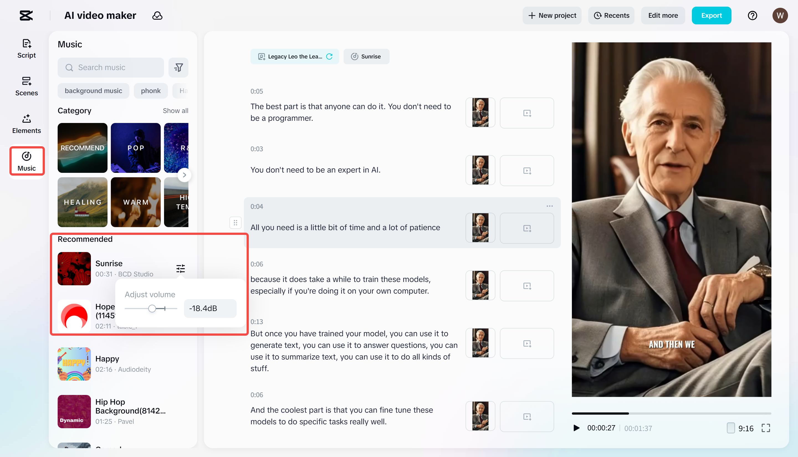Screen dimensions: 798x457
Task: Click the Search music field
Action: coord(111,68)
